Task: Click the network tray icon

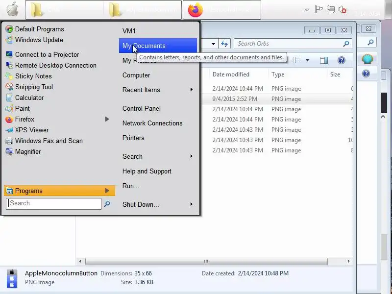Action: point(330,9)
